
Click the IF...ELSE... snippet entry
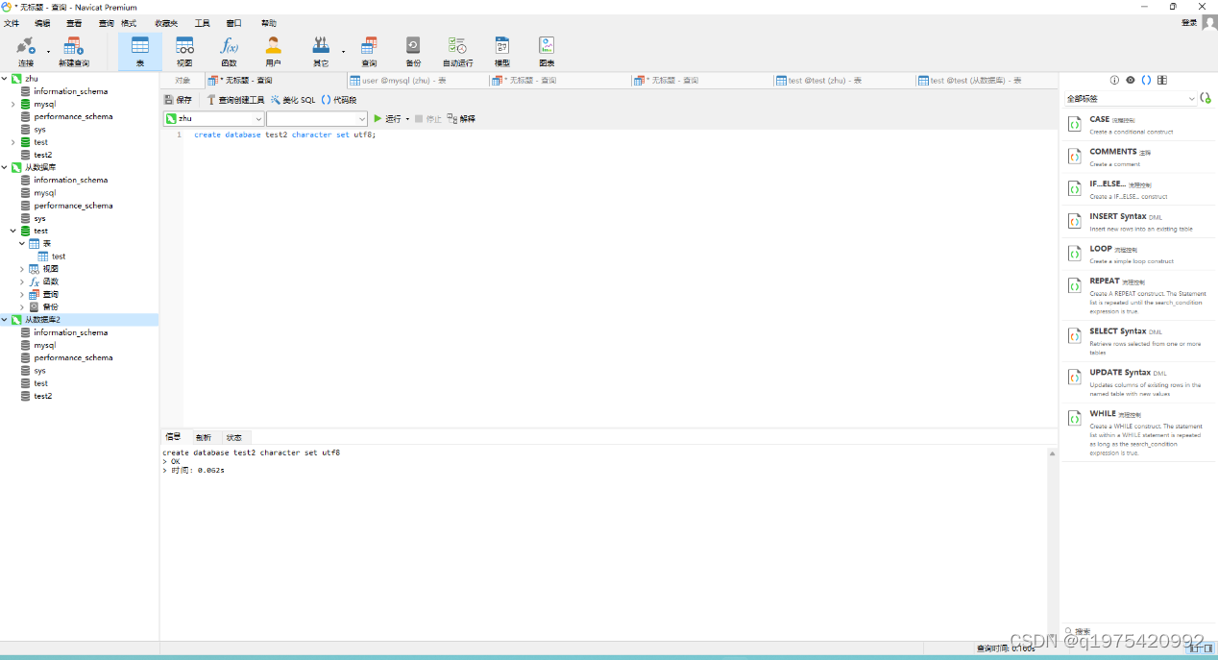(x=1138, y=189)
